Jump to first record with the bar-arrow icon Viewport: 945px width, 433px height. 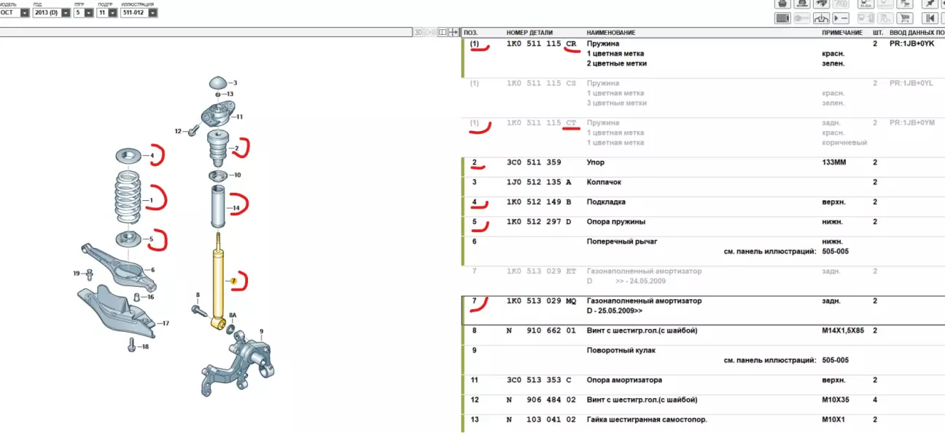[x=930, y=18]
